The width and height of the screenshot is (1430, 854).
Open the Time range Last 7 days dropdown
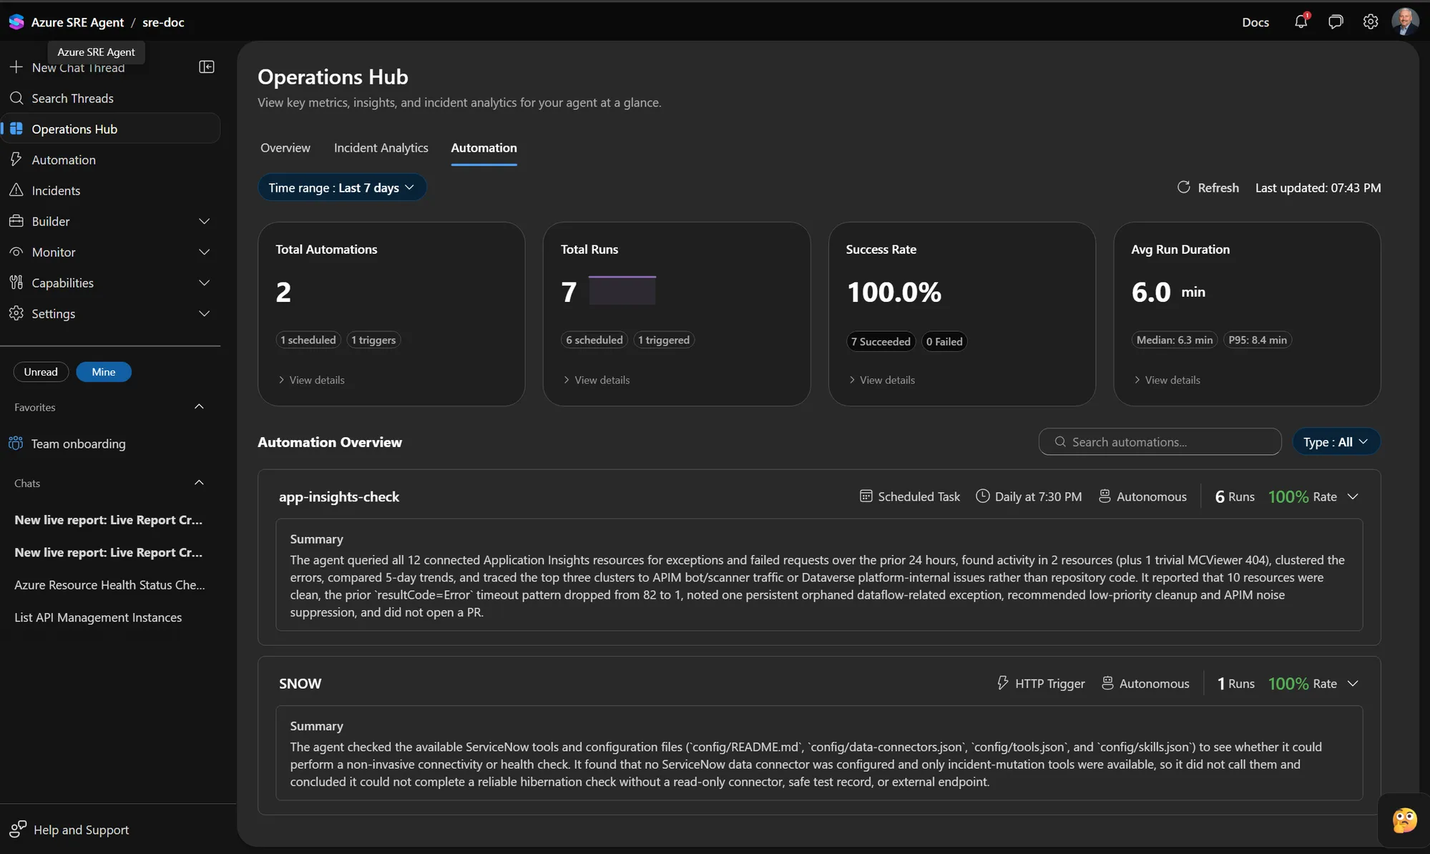click(342, 187)
